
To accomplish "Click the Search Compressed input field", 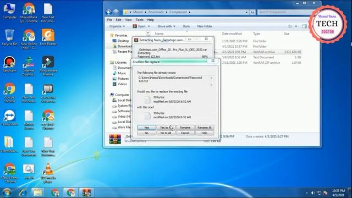I will point(285,12).
